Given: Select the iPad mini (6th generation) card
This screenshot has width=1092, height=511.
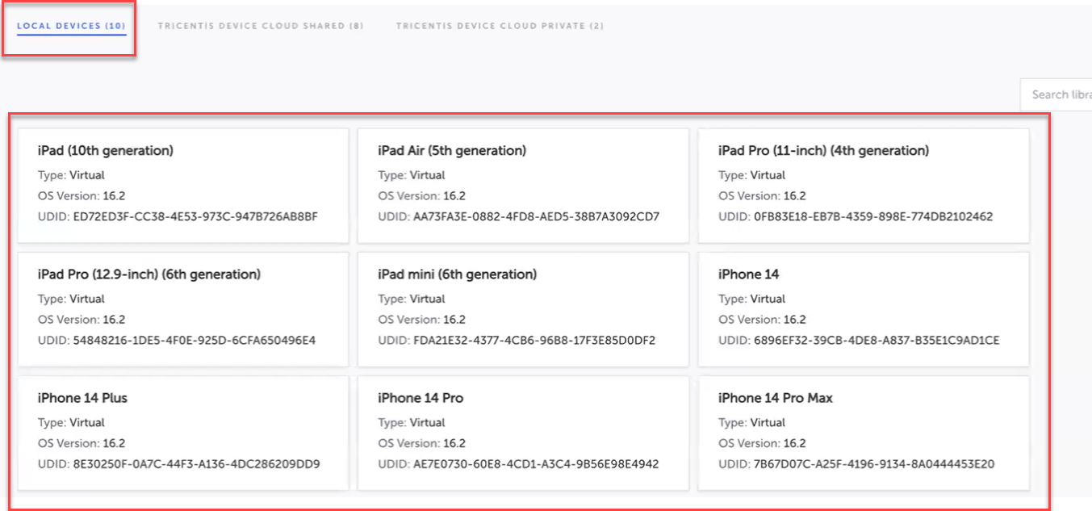Looking at the screenshot, I should click(523, 308).
